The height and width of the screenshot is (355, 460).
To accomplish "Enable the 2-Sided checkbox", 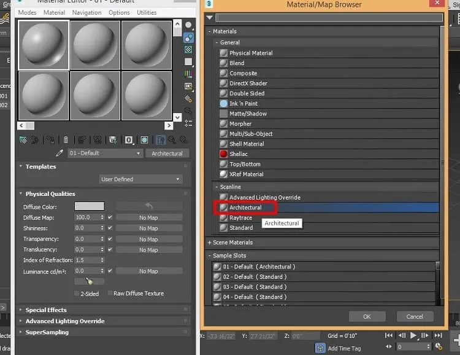I will click(x=77, y=294).
